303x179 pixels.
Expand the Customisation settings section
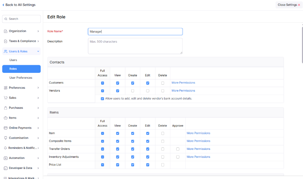tap(38, 138)
